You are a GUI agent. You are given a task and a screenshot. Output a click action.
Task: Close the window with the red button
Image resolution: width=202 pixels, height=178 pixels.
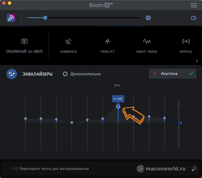4,3
